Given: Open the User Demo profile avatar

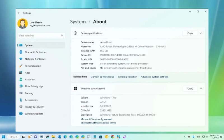Looking at the screenshot, I should pyautogui.click(x=23, y=24).
